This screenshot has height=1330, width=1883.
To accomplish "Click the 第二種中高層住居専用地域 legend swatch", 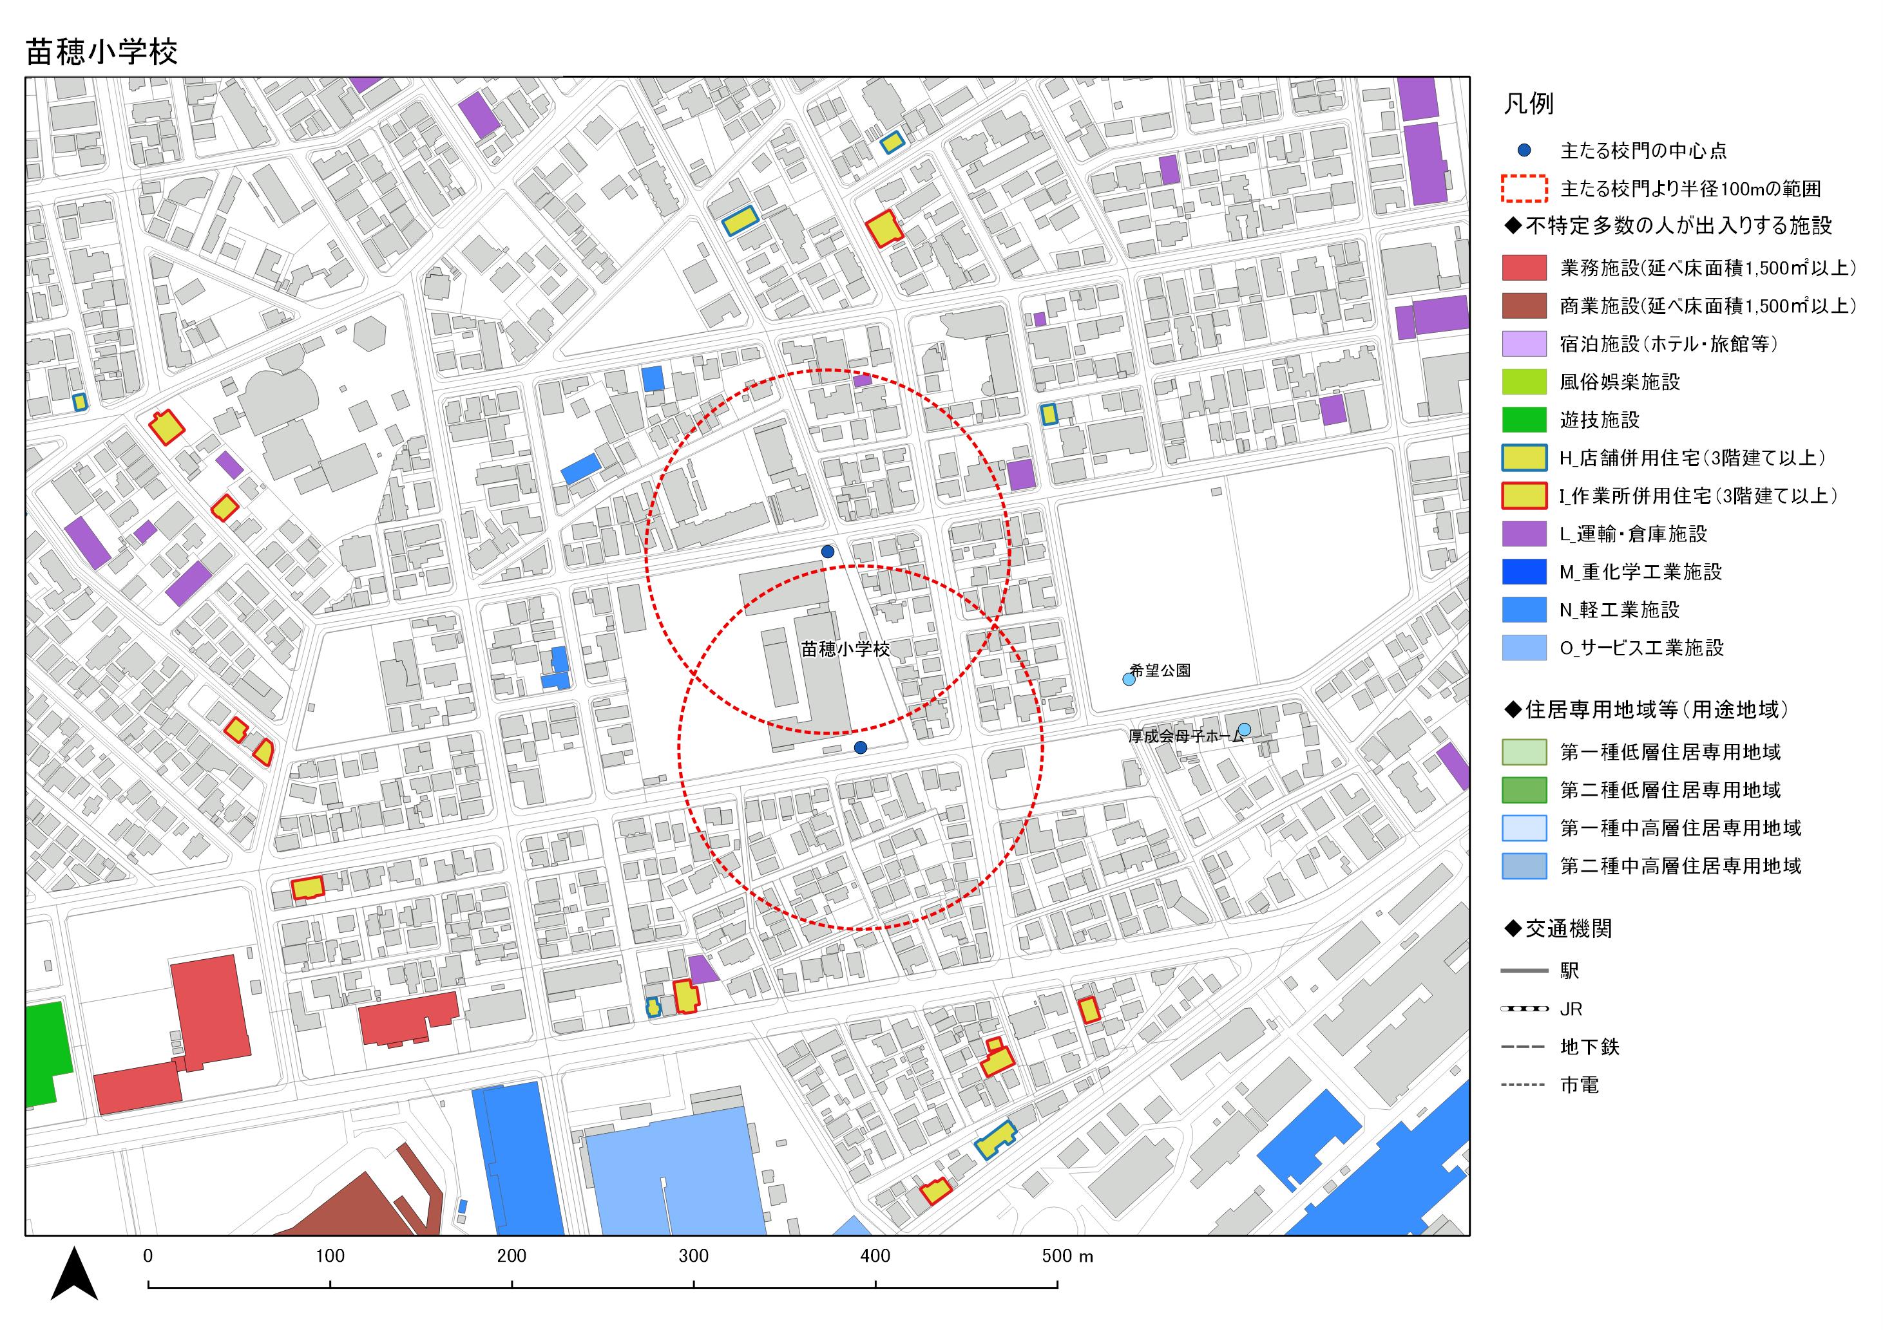I will click(x=1525, y=866).
